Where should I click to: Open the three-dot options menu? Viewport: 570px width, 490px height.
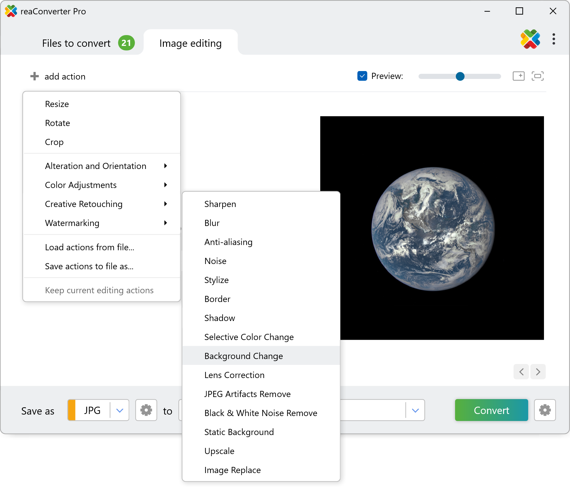click(x=554, y=39)
